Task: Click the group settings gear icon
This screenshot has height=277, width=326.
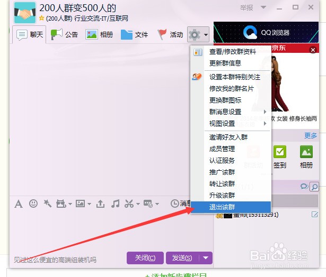Action: 195,34
